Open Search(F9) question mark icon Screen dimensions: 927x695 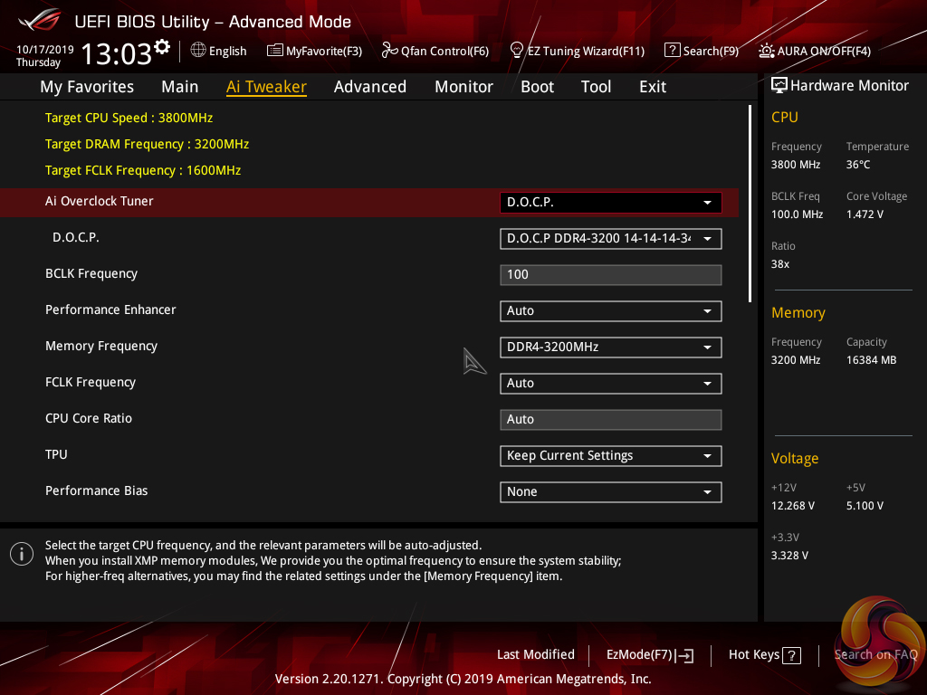point(673,51)
